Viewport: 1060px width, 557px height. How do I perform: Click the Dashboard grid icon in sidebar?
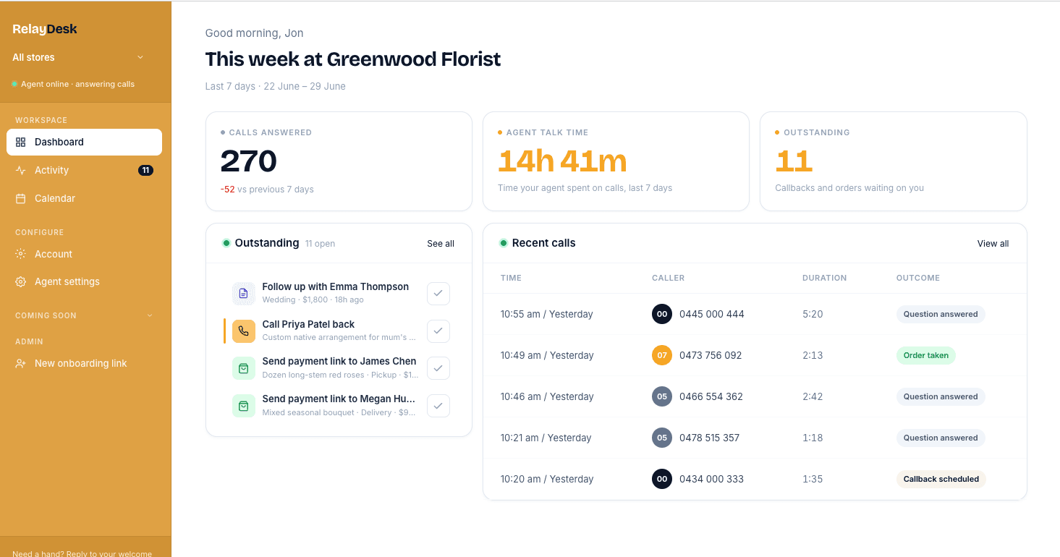[x=20, y=142]
